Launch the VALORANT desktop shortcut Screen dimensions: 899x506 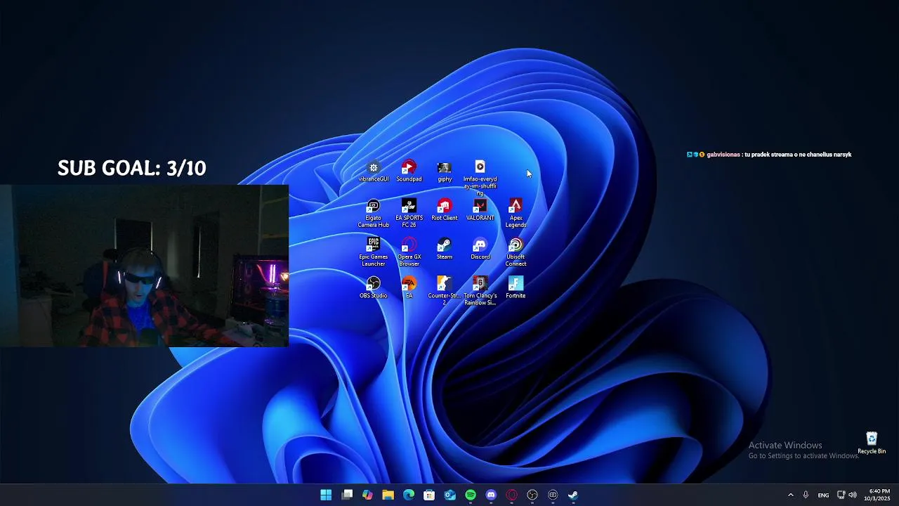coord(480,210)
